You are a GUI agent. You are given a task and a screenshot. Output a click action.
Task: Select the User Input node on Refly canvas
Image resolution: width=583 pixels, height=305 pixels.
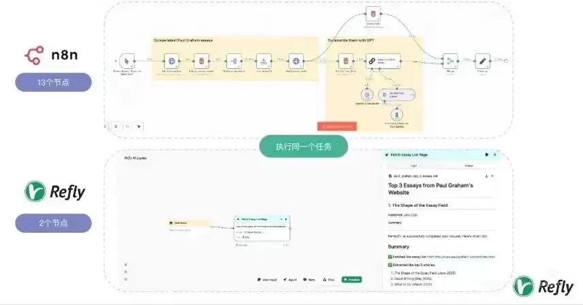pyautogui.click(x=189, y=223)
